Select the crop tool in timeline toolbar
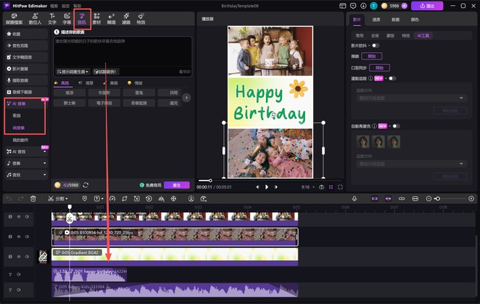Viewport: 480px width, 304px height. tap(124, 199)
